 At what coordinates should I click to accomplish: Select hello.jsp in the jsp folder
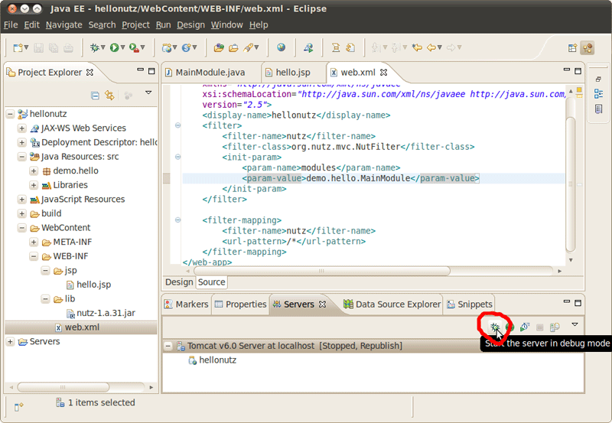click(93, 285)
